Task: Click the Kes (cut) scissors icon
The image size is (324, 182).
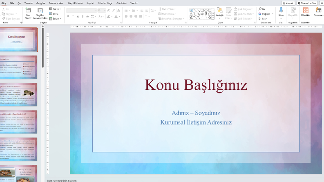Action: [x=3, y=9]
